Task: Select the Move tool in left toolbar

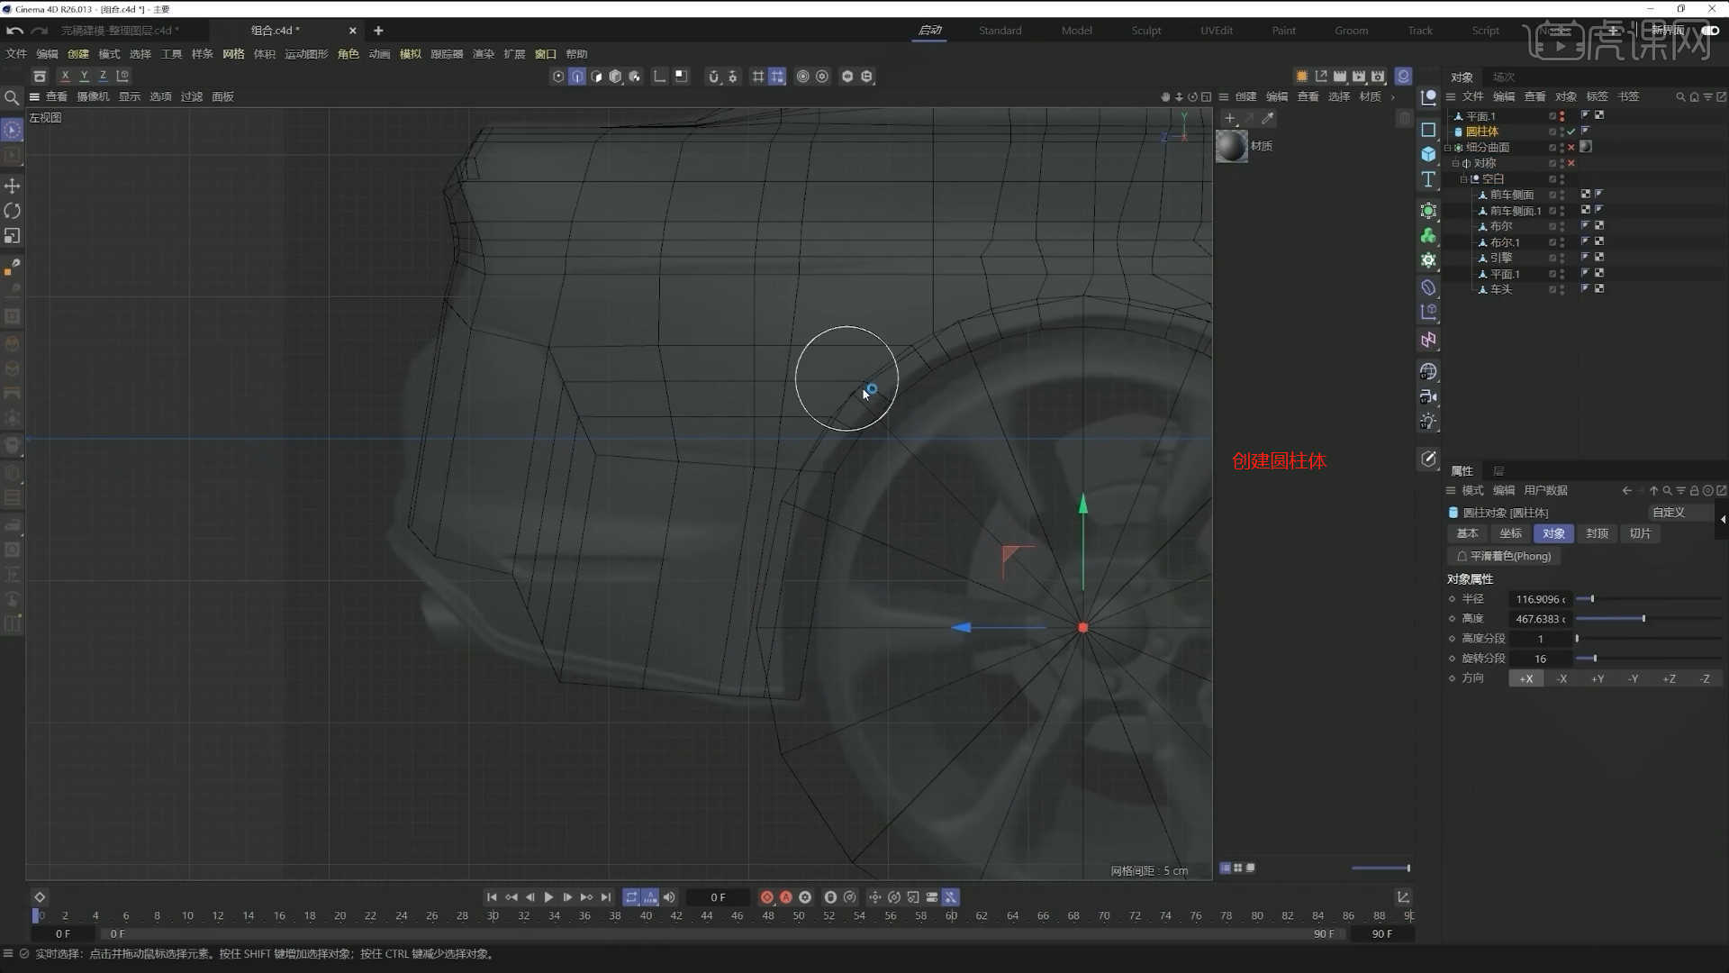Action: click(x=13, y=186)
